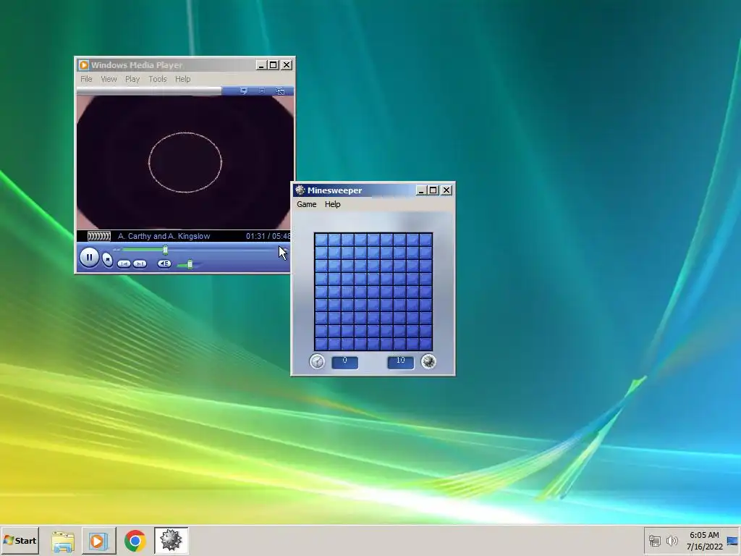741x556 pixels.
Task: Skip to the previous track in Media Player
Action: [x=124, y=264]
